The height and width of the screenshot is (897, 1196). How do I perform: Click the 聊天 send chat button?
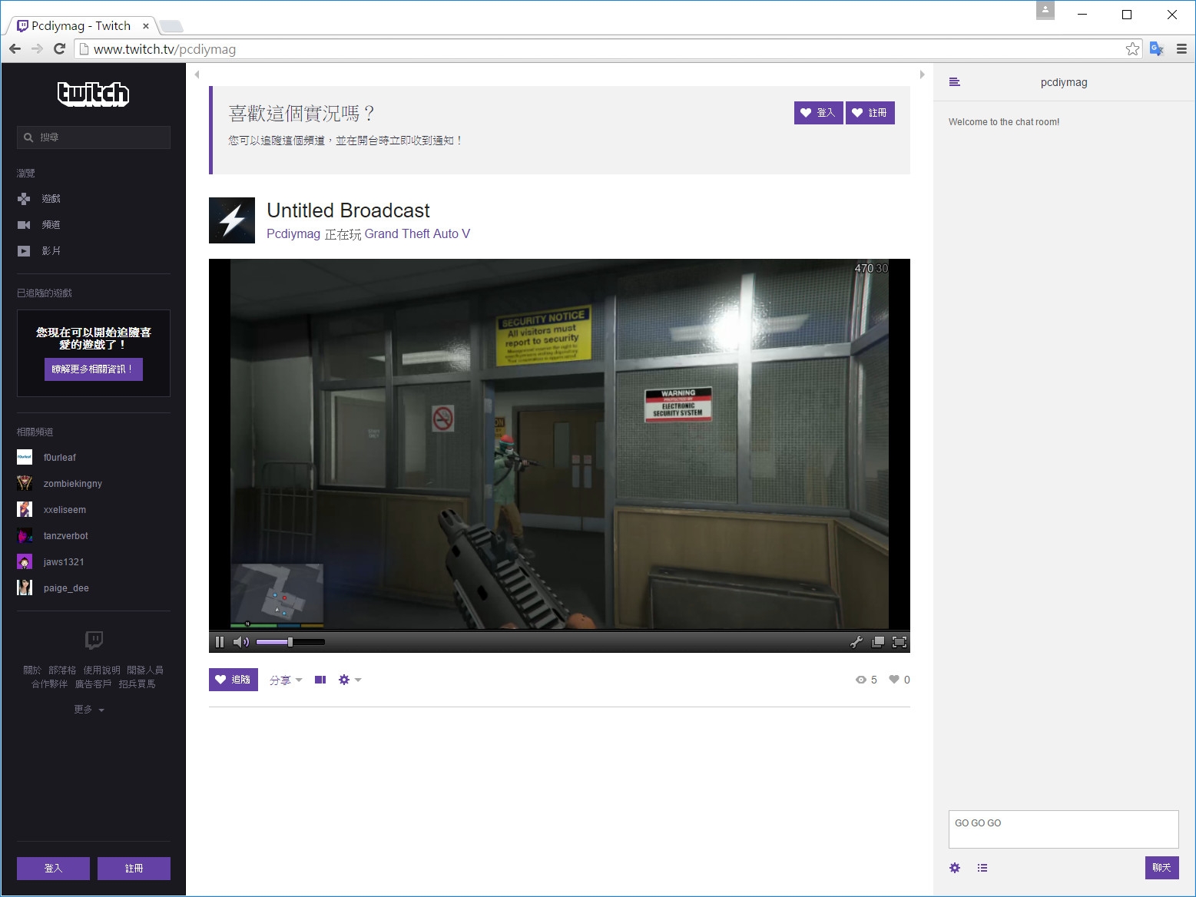point(1161,868)
